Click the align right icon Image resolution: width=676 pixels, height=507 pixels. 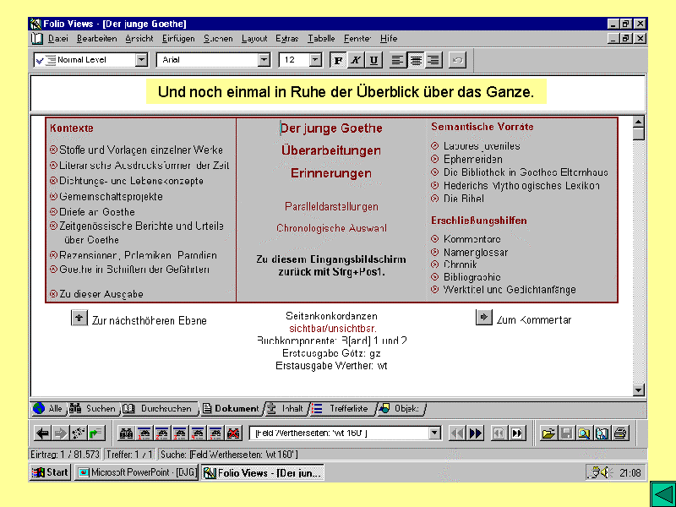pyautogui.click(x=433, y=60)
